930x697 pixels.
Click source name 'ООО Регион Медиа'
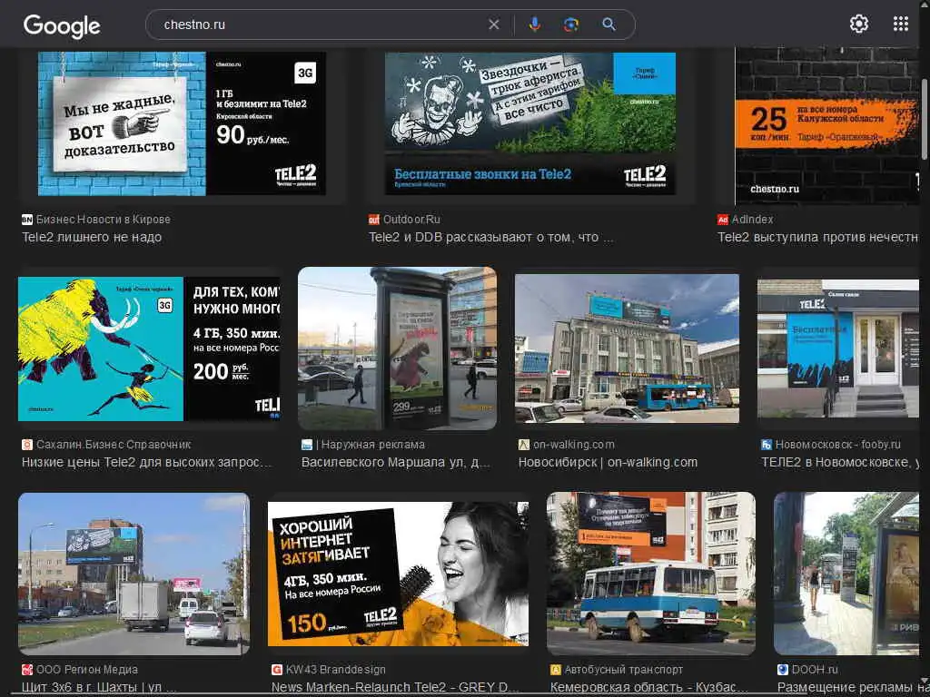pos(87,670)
